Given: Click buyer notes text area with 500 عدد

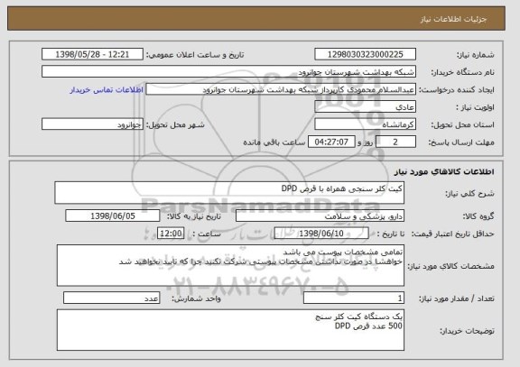Looking at the screenshot, I should (x=230, y=330).
